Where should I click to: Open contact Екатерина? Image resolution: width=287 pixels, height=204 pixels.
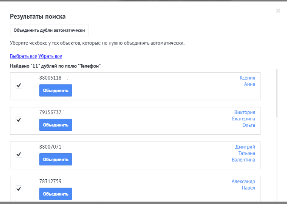(244, 119)
